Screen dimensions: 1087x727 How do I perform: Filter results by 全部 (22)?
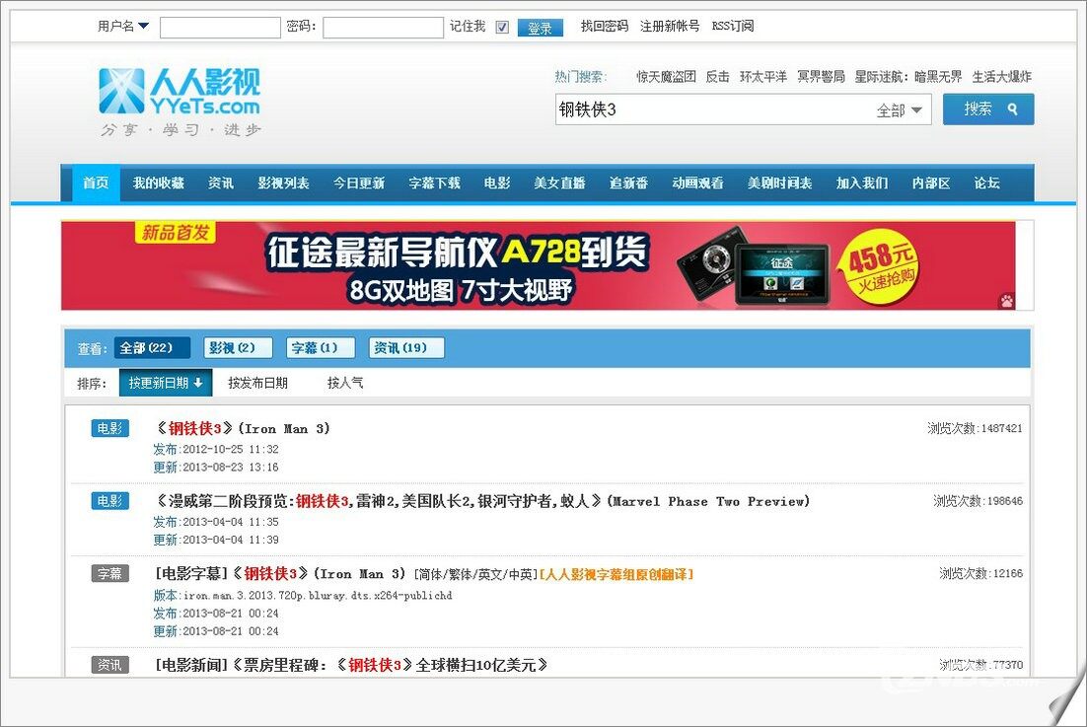(152, 348)
